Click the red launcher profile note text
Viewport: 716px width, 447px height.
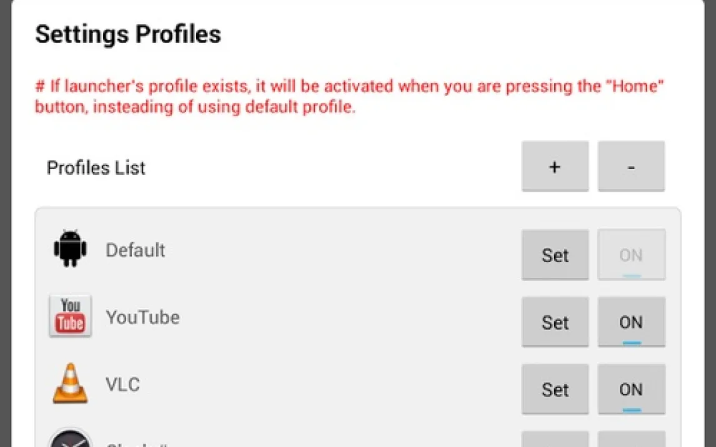[349, 96]
